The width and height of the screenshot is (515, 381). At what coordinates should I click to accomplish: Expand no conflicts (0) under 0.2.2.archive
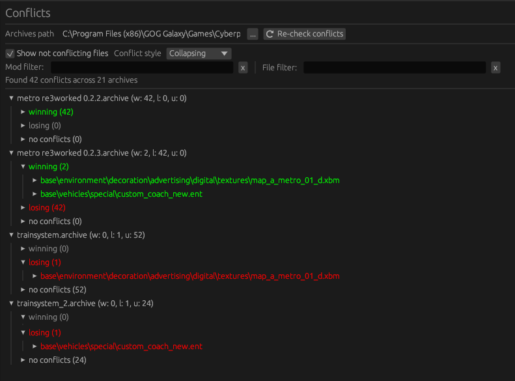pyautogui.click(x=23, y=139)
